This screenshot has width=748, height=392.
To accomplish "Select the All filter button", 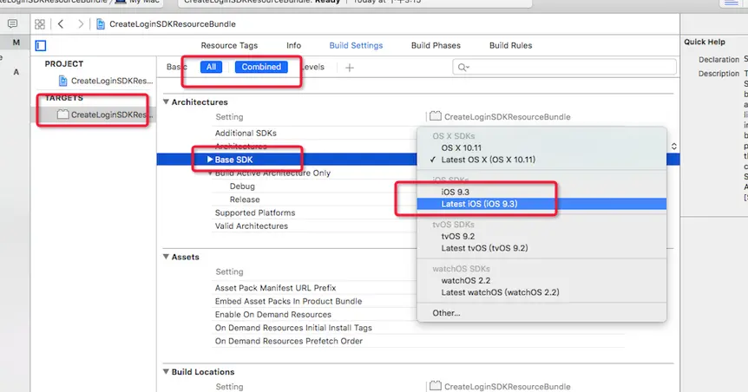I will pyautogui.click(x=212, y=67).
